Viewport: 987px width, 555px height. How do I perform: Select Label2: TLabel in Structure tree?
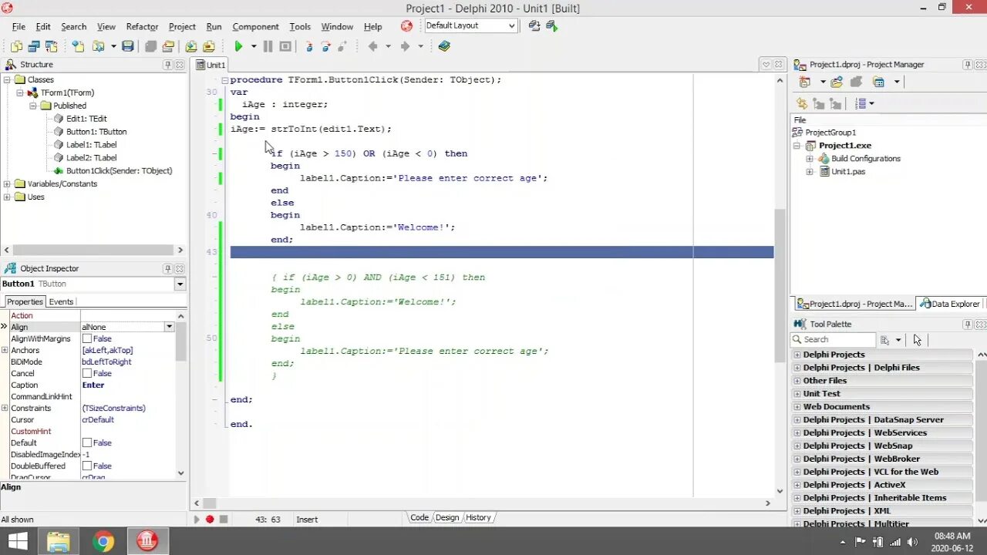91,158
